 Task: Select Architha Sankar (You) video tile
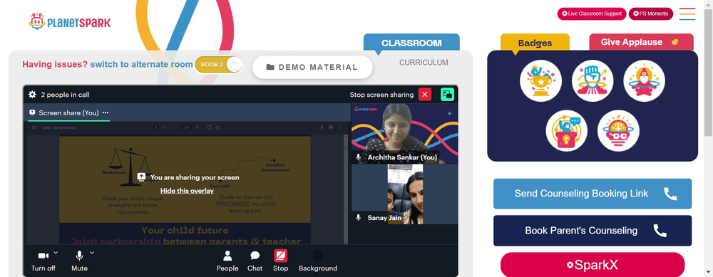(405, 133)
